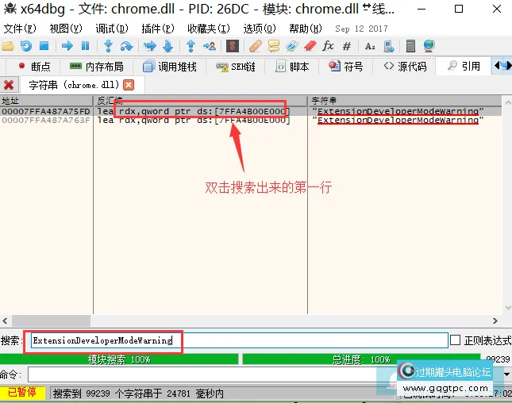Switch to the 符号 tab
512x403 pixels.
coord(345,67)
